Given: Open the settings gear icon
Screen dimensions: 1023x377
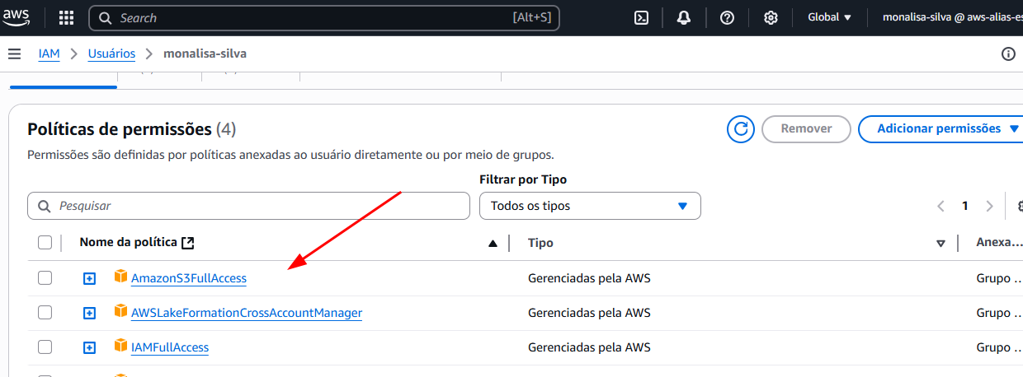Looking at the screenshot, I should pyautogui.click(x=771, y=18).
